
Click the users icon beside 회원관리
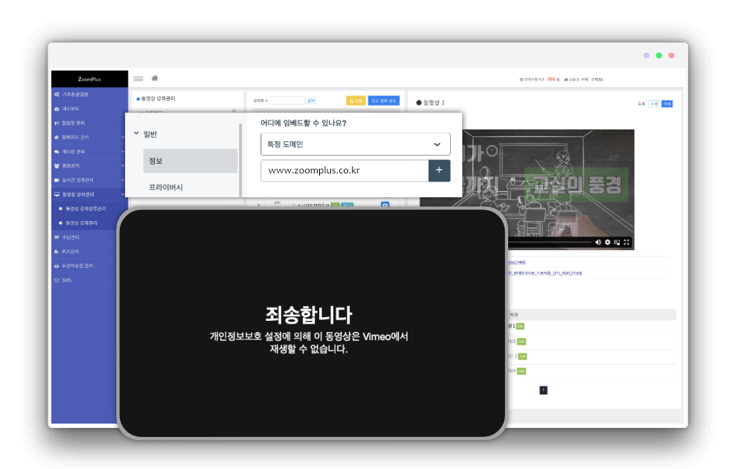pos(57,166)
